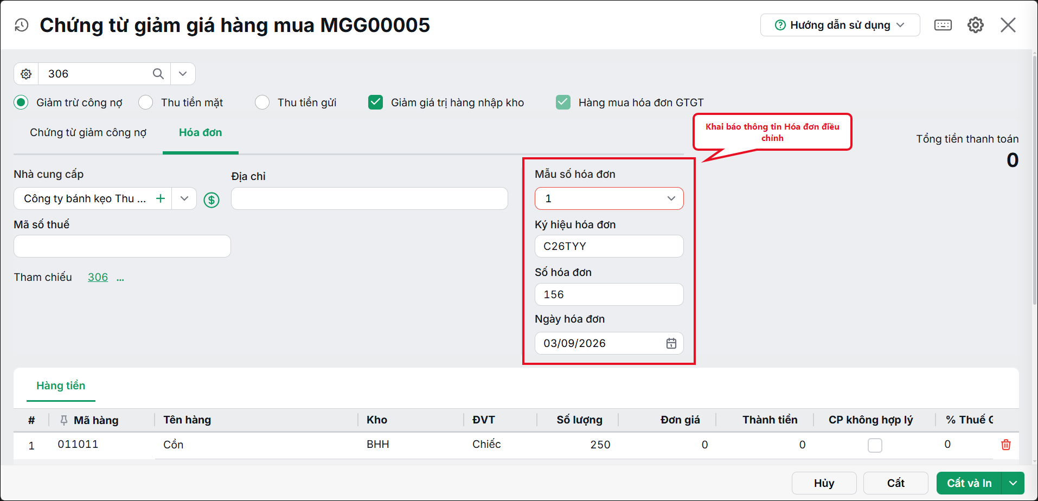Image resolution: width=1038 pixels, height=501 pixels.
Task: Expand the Cất và In split arrow
Action: coord(1013,483)
